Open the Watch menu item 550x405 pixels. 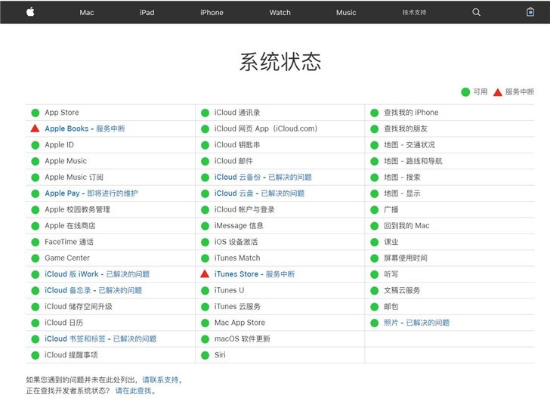(280, 13)
